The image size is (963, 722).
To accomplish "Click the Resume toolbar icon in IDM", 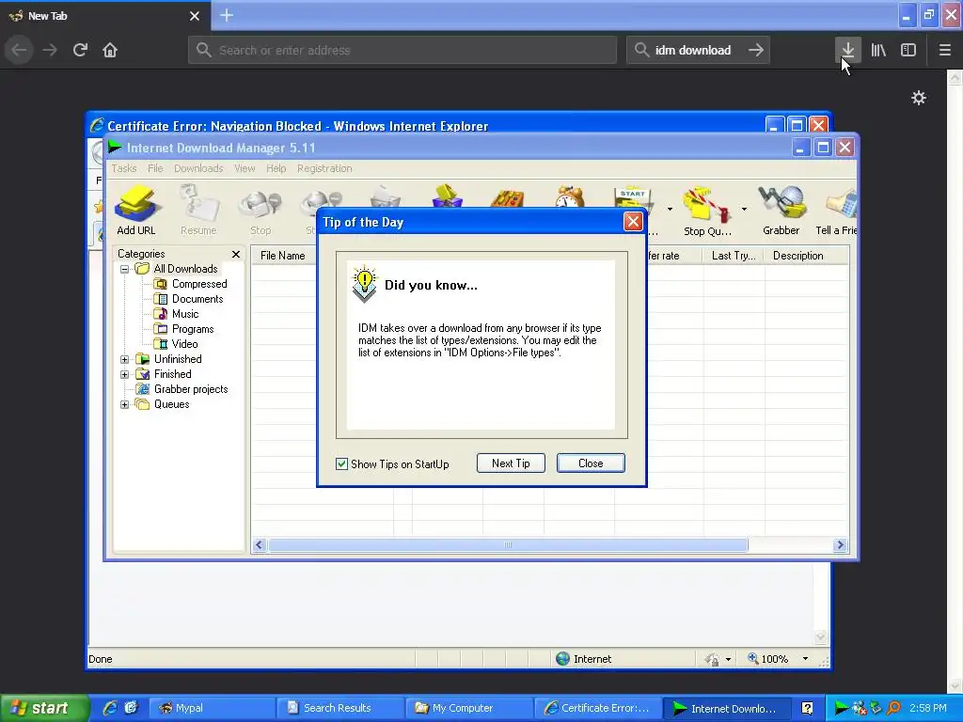I will click(198, 210).
